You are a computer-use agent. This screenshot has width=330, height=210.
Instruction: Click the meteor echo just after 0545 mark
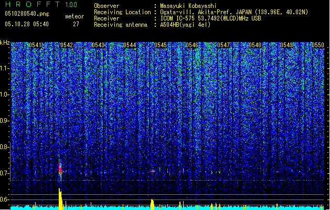[152, 171]
